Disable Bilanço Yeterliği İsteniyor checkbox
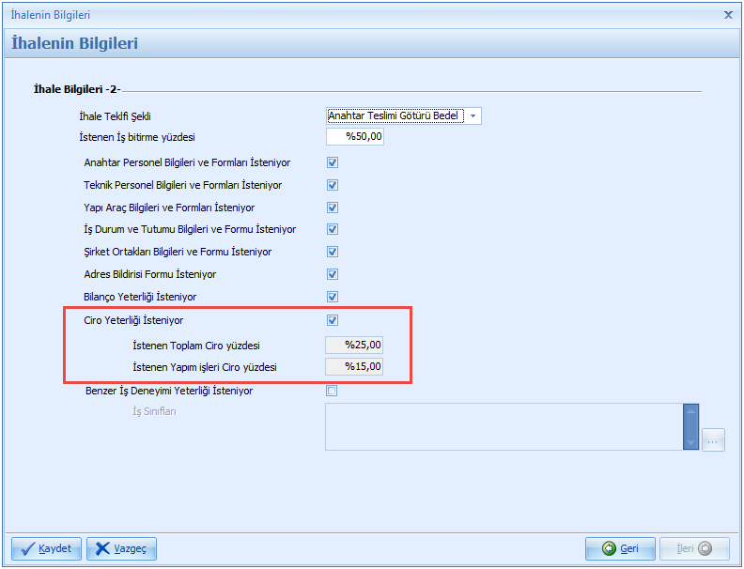Image resolution: width=744 pixels, height=569 pixels. (332, 297)
